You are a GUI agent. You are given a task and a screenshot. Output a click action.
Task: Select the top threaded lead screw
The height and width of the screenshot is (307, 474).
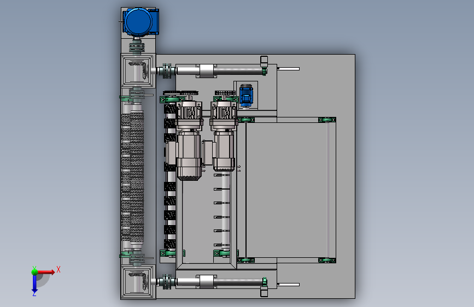click(239, 71)
